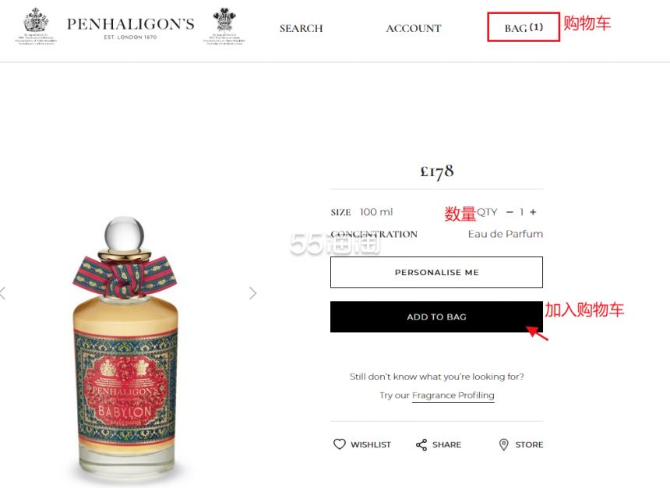Click the left royal crest emblem
This screenshot has height=488, width=670.
click(x=36, y=25)
